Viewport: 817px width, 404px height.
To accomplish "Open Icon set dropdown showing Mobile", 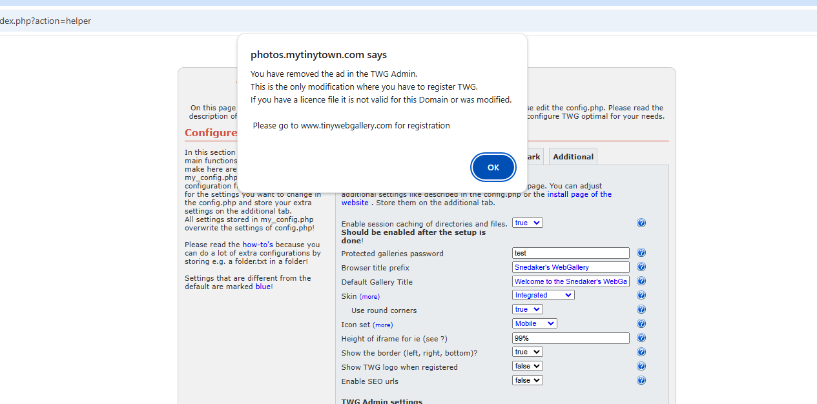I will click(x=535, y=323).
